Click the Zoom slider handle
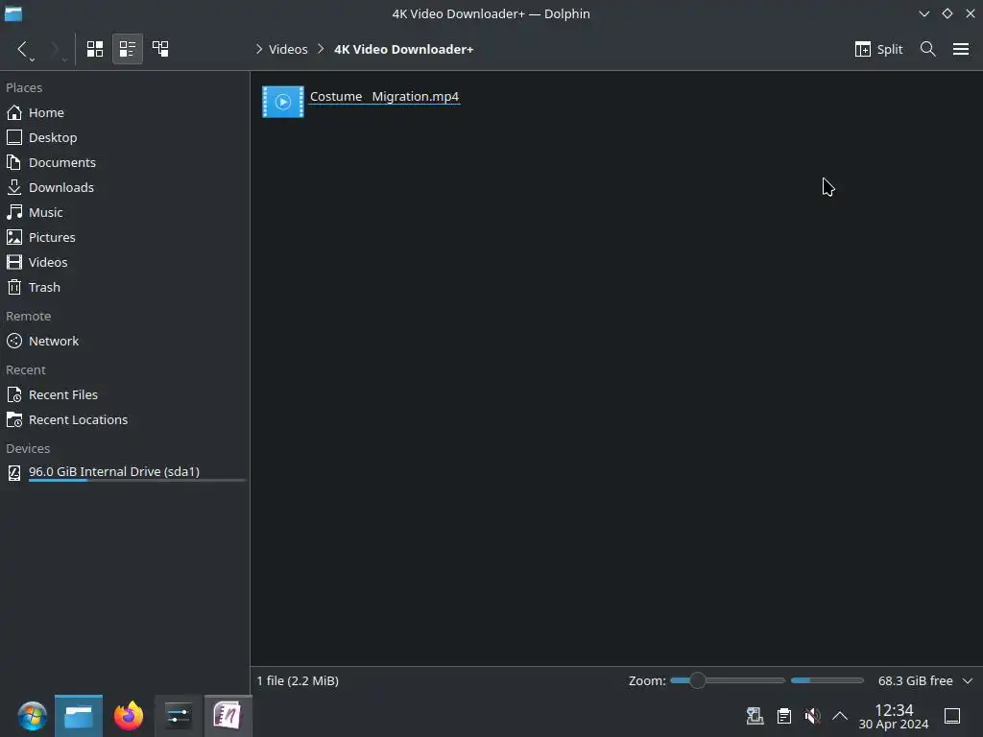This screenshot has height=737, width=983. 697,680
